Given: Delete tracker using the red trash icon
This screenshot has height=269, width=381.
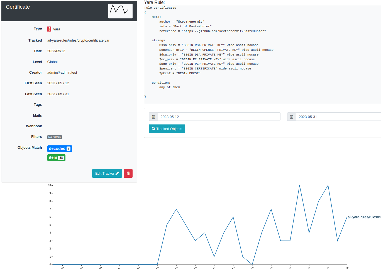Looking at the screenshot, I should coord(128,174).
